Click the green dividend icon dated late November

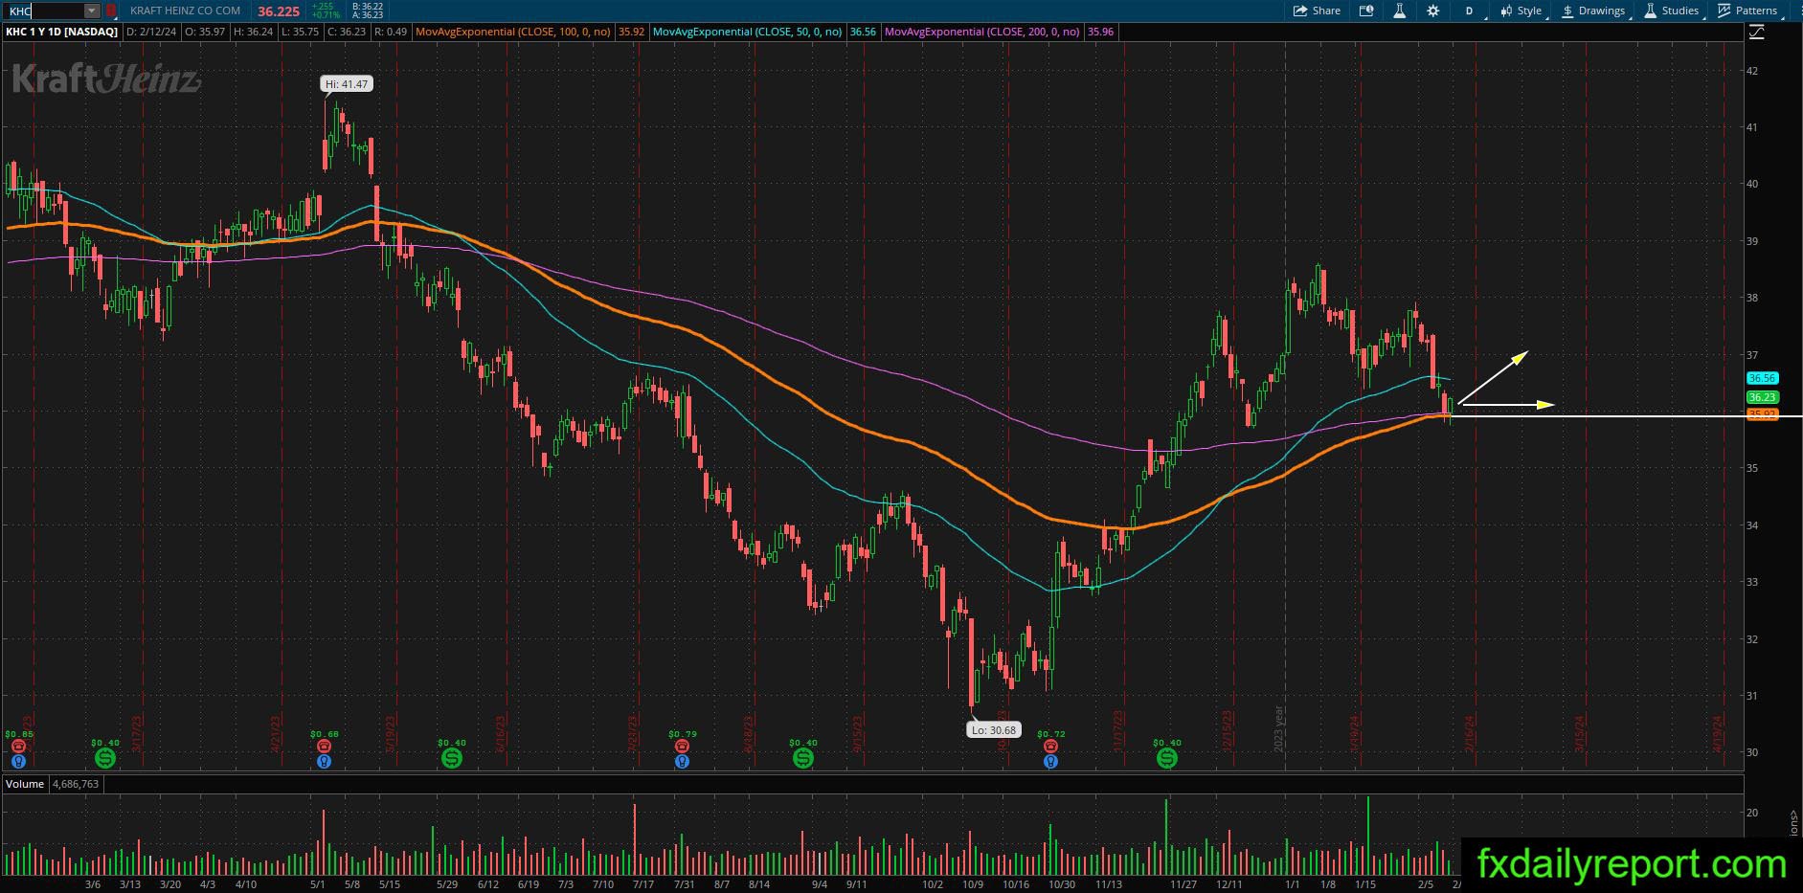point(1167,758)
